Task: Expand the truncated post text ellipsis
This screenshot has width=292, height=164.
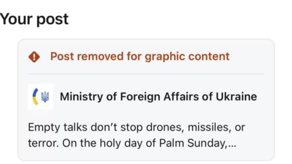Action: click(x=232, y=143)
